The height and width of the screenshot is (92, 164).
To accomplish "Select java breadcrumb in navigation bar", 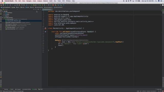I will click(27, 7).
